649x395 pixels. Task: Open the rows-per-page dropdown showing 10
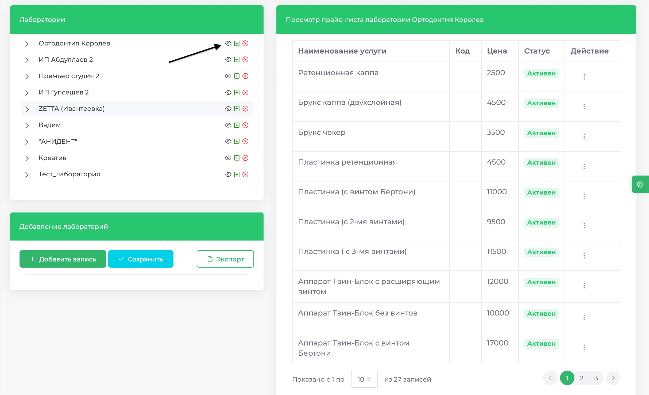(364, 379)
